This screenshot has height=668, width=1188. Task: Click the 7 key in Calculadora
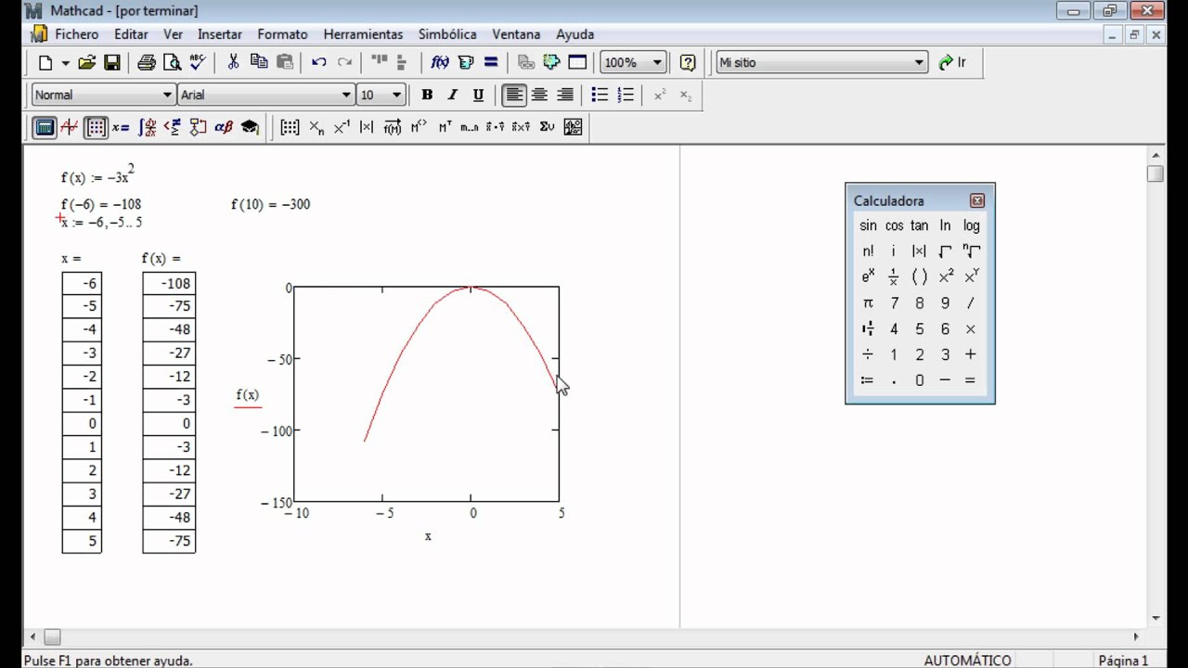894,302
